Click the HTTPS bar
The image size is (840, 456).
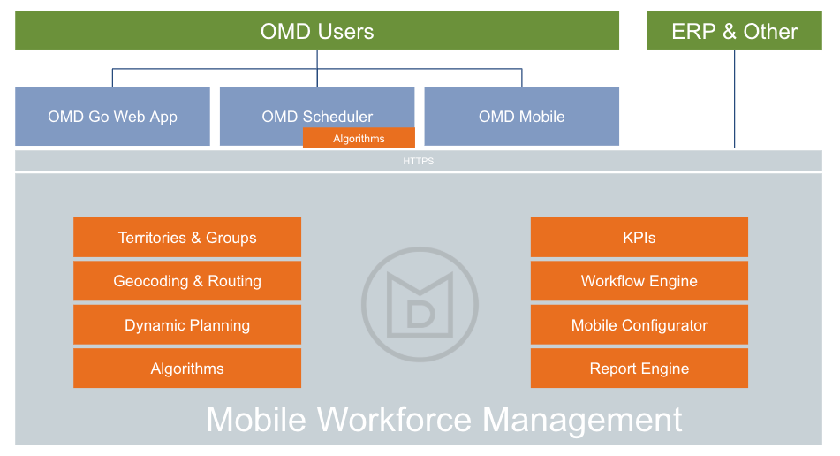(418, 162)
